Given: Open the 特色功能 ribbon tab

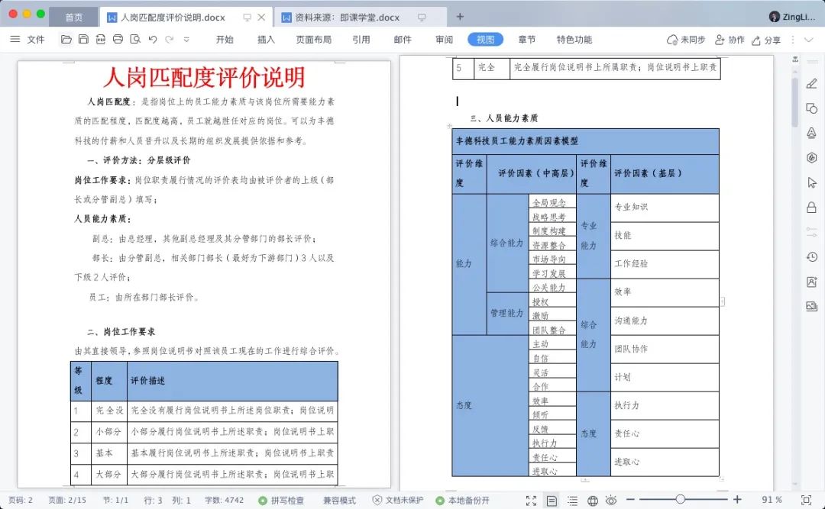Looking at the screenshot, I should tap(574, 40).
